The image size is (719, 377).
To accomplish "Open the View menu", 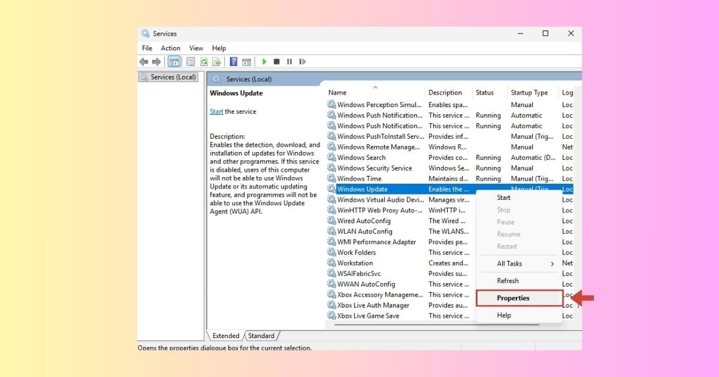I will [x=196, y=48].
